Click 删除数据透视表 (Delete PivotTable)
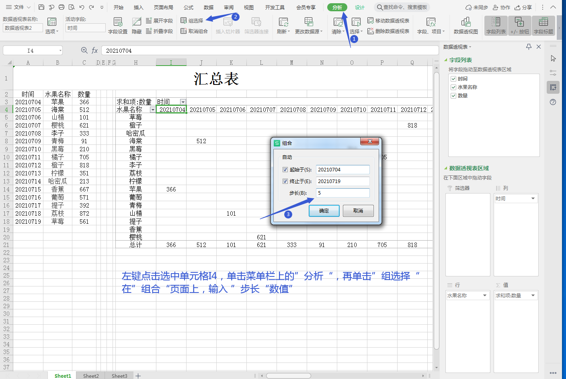Viewport: 566px width, 379px height. click(x=388, y=31)
